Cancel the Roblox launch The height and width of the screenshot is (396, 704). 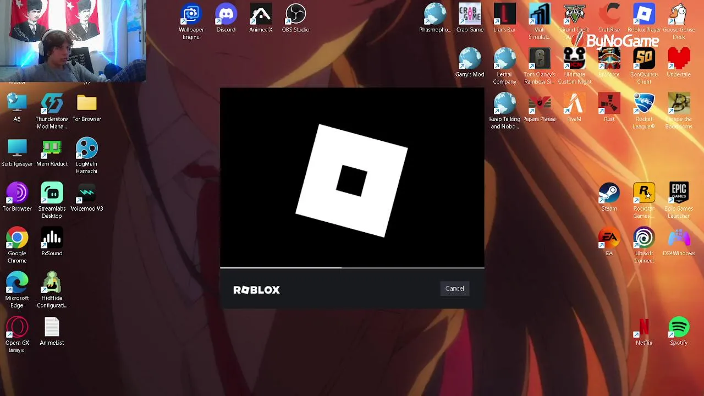454,289
